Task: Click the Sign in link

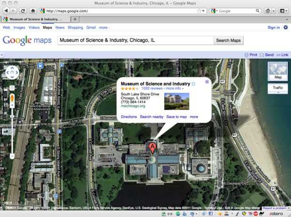Action: pyautogui.click(x=274, y=28)
